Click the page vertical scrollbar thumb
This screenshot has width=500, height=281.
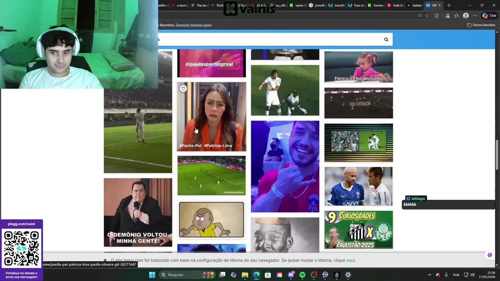pyautogui.click(x=497, y=155)
